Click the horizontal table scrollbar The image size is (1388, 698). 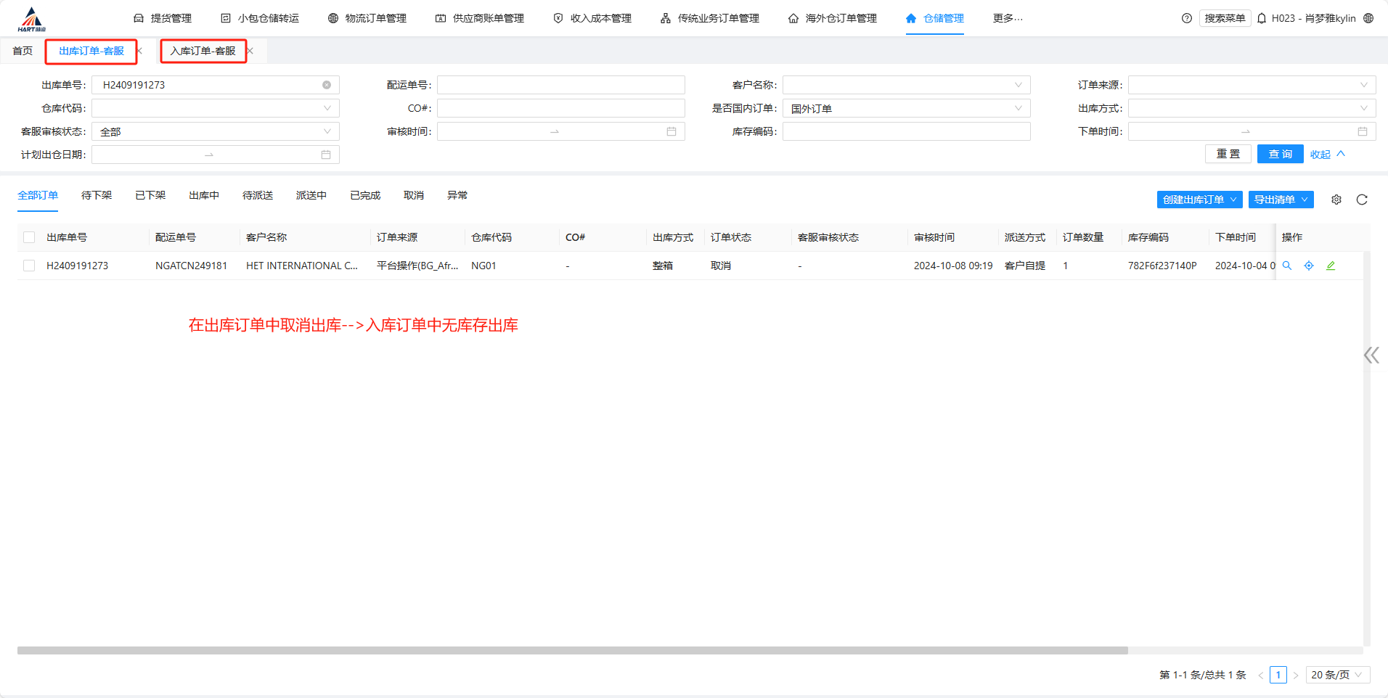pyautogui.click(x=572, y=650)
